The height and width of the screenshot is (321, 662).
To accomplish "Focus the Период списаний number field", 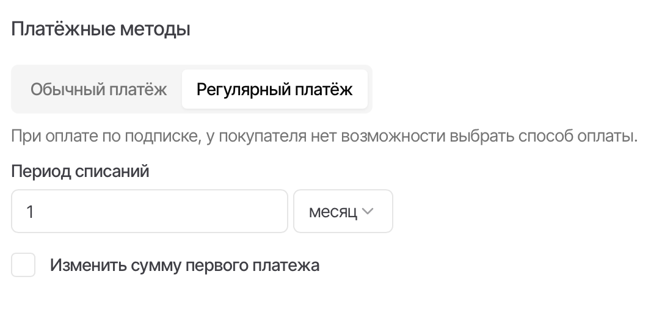I will [149, 212].
